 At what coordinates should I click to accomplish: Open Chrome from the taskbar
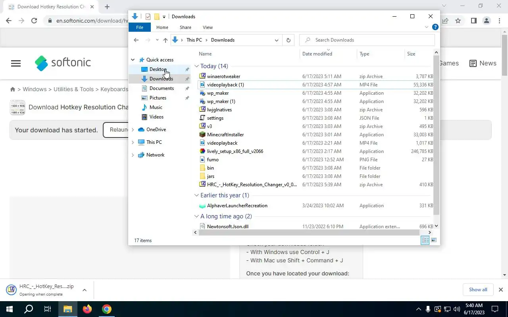106,309
